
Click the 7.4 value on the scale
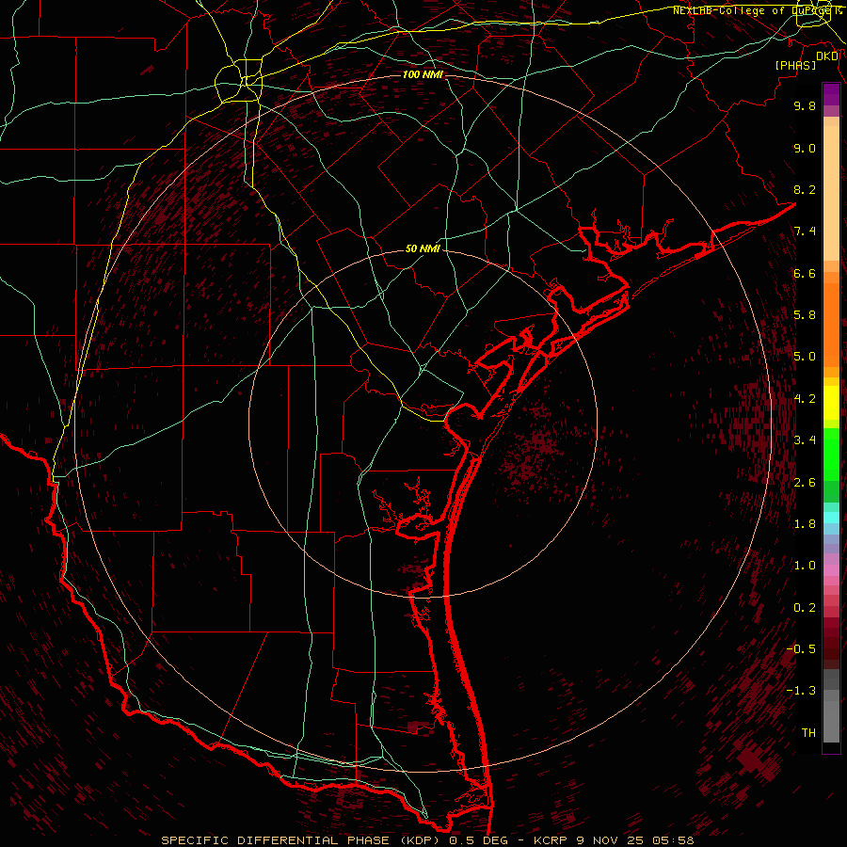805,232
